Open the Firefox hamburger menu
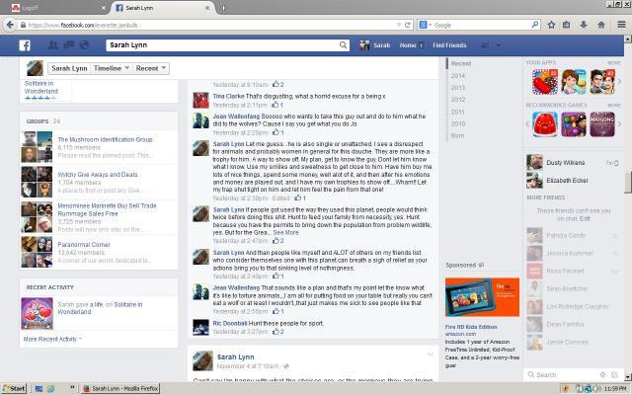The width and height of the screenshot is (632, 395). (x=621, y=25)
